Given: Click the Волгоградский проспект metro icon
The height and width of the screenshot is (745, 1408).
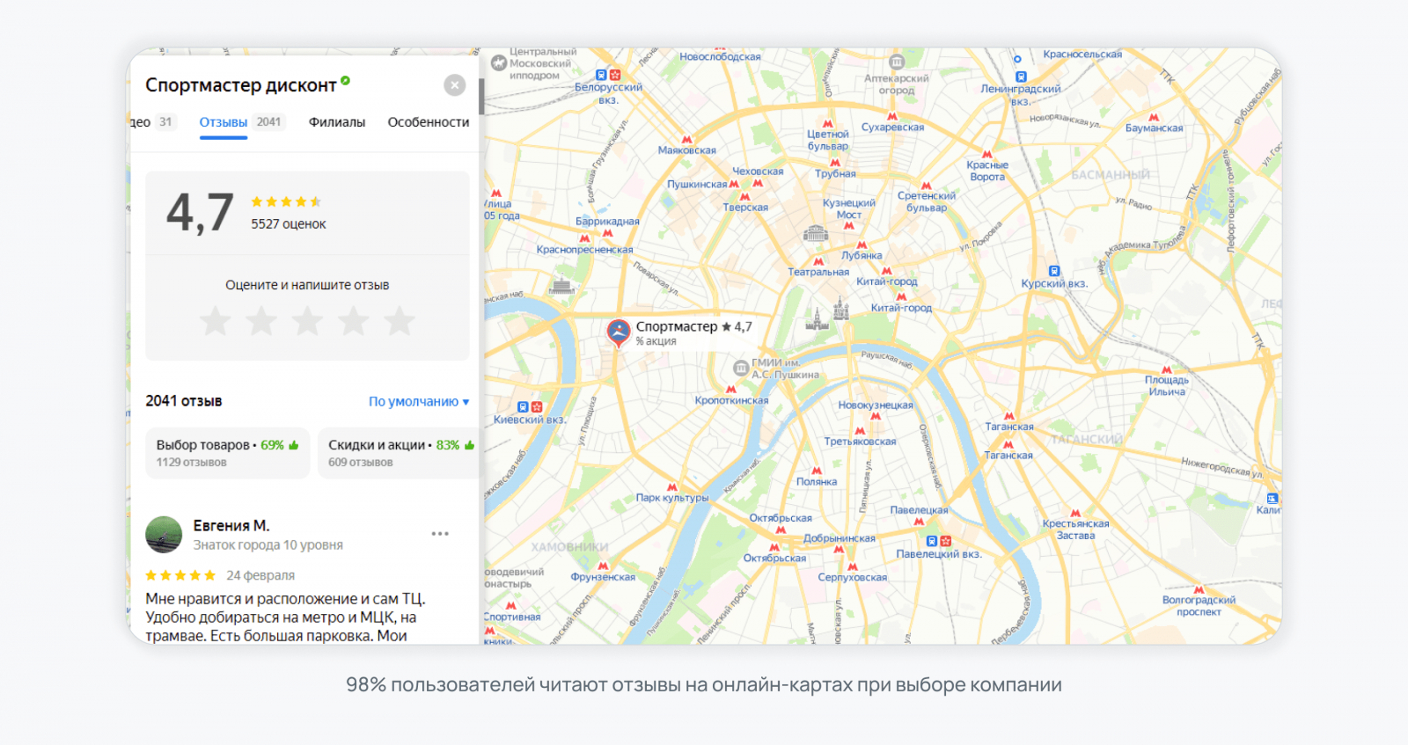Looking at the screenshot, I should point(1199,589).
